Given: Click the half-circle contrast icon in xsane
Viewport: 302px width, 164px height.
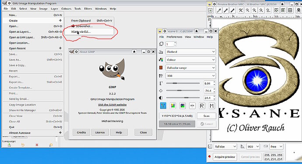Looking at the screenshot, I should (161, 98).
